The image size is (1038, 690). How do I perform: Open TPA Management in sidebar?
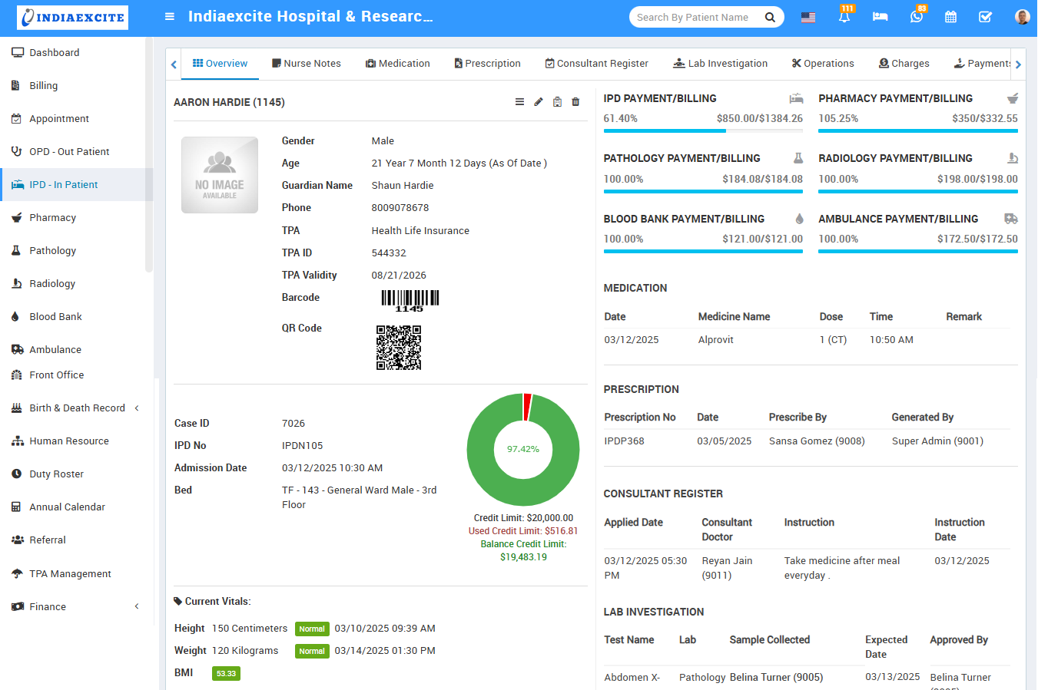pos(70,573)
